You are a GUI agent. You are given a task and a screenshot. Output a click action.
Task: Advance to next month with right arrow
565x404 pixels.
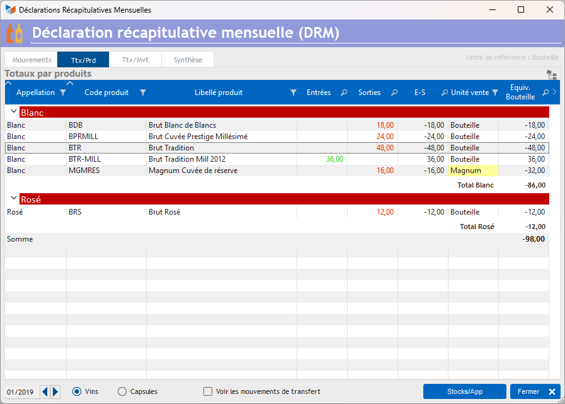tap(55, 391)
